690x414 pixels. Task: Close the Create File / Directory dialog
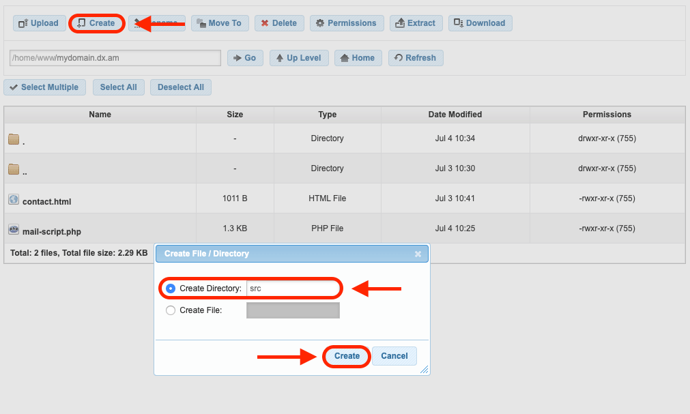coord(418,254)
